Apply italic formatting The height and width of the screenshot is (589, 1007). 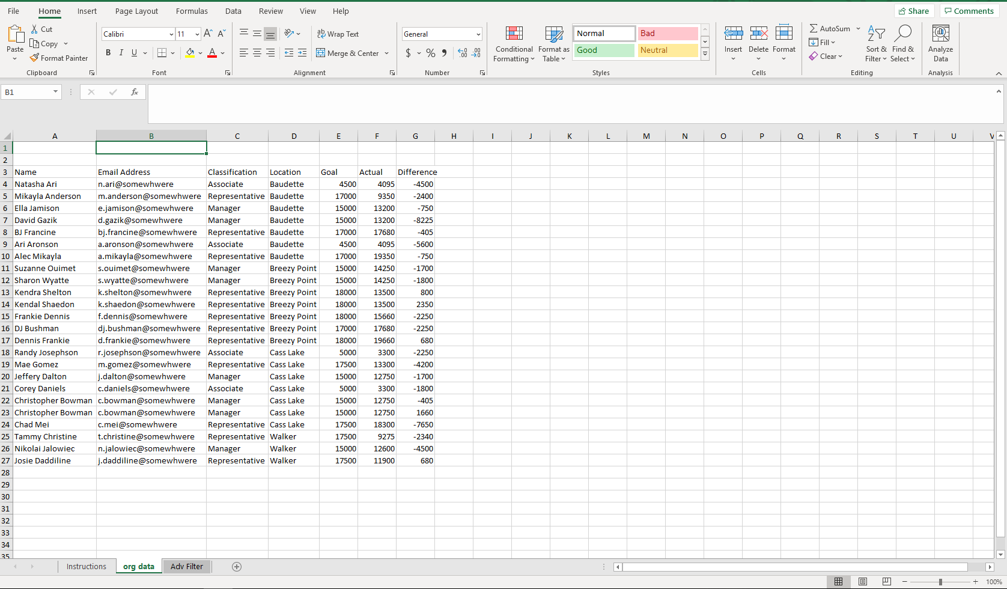[121, 53]
